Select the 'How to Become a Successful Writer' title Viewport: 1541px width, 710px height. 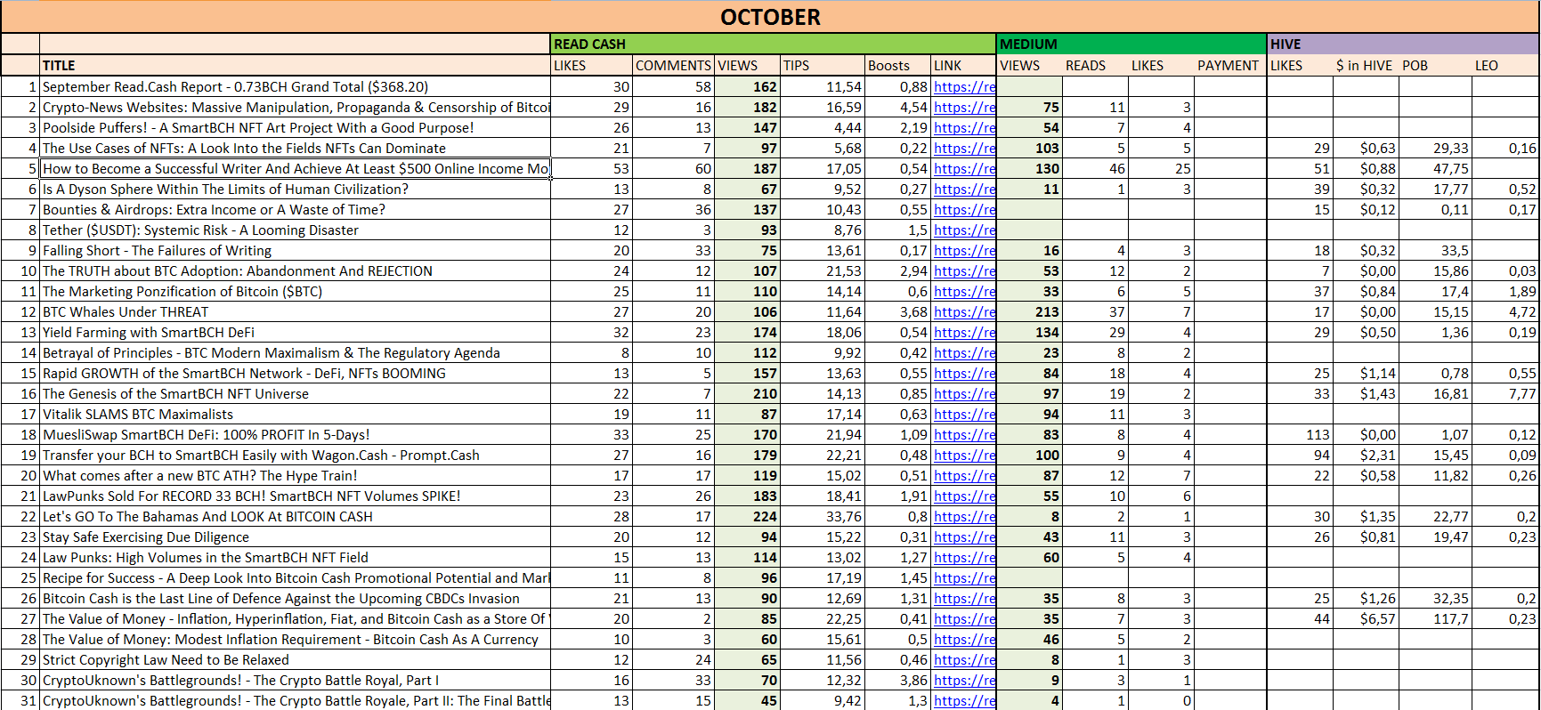click(295, 169)
